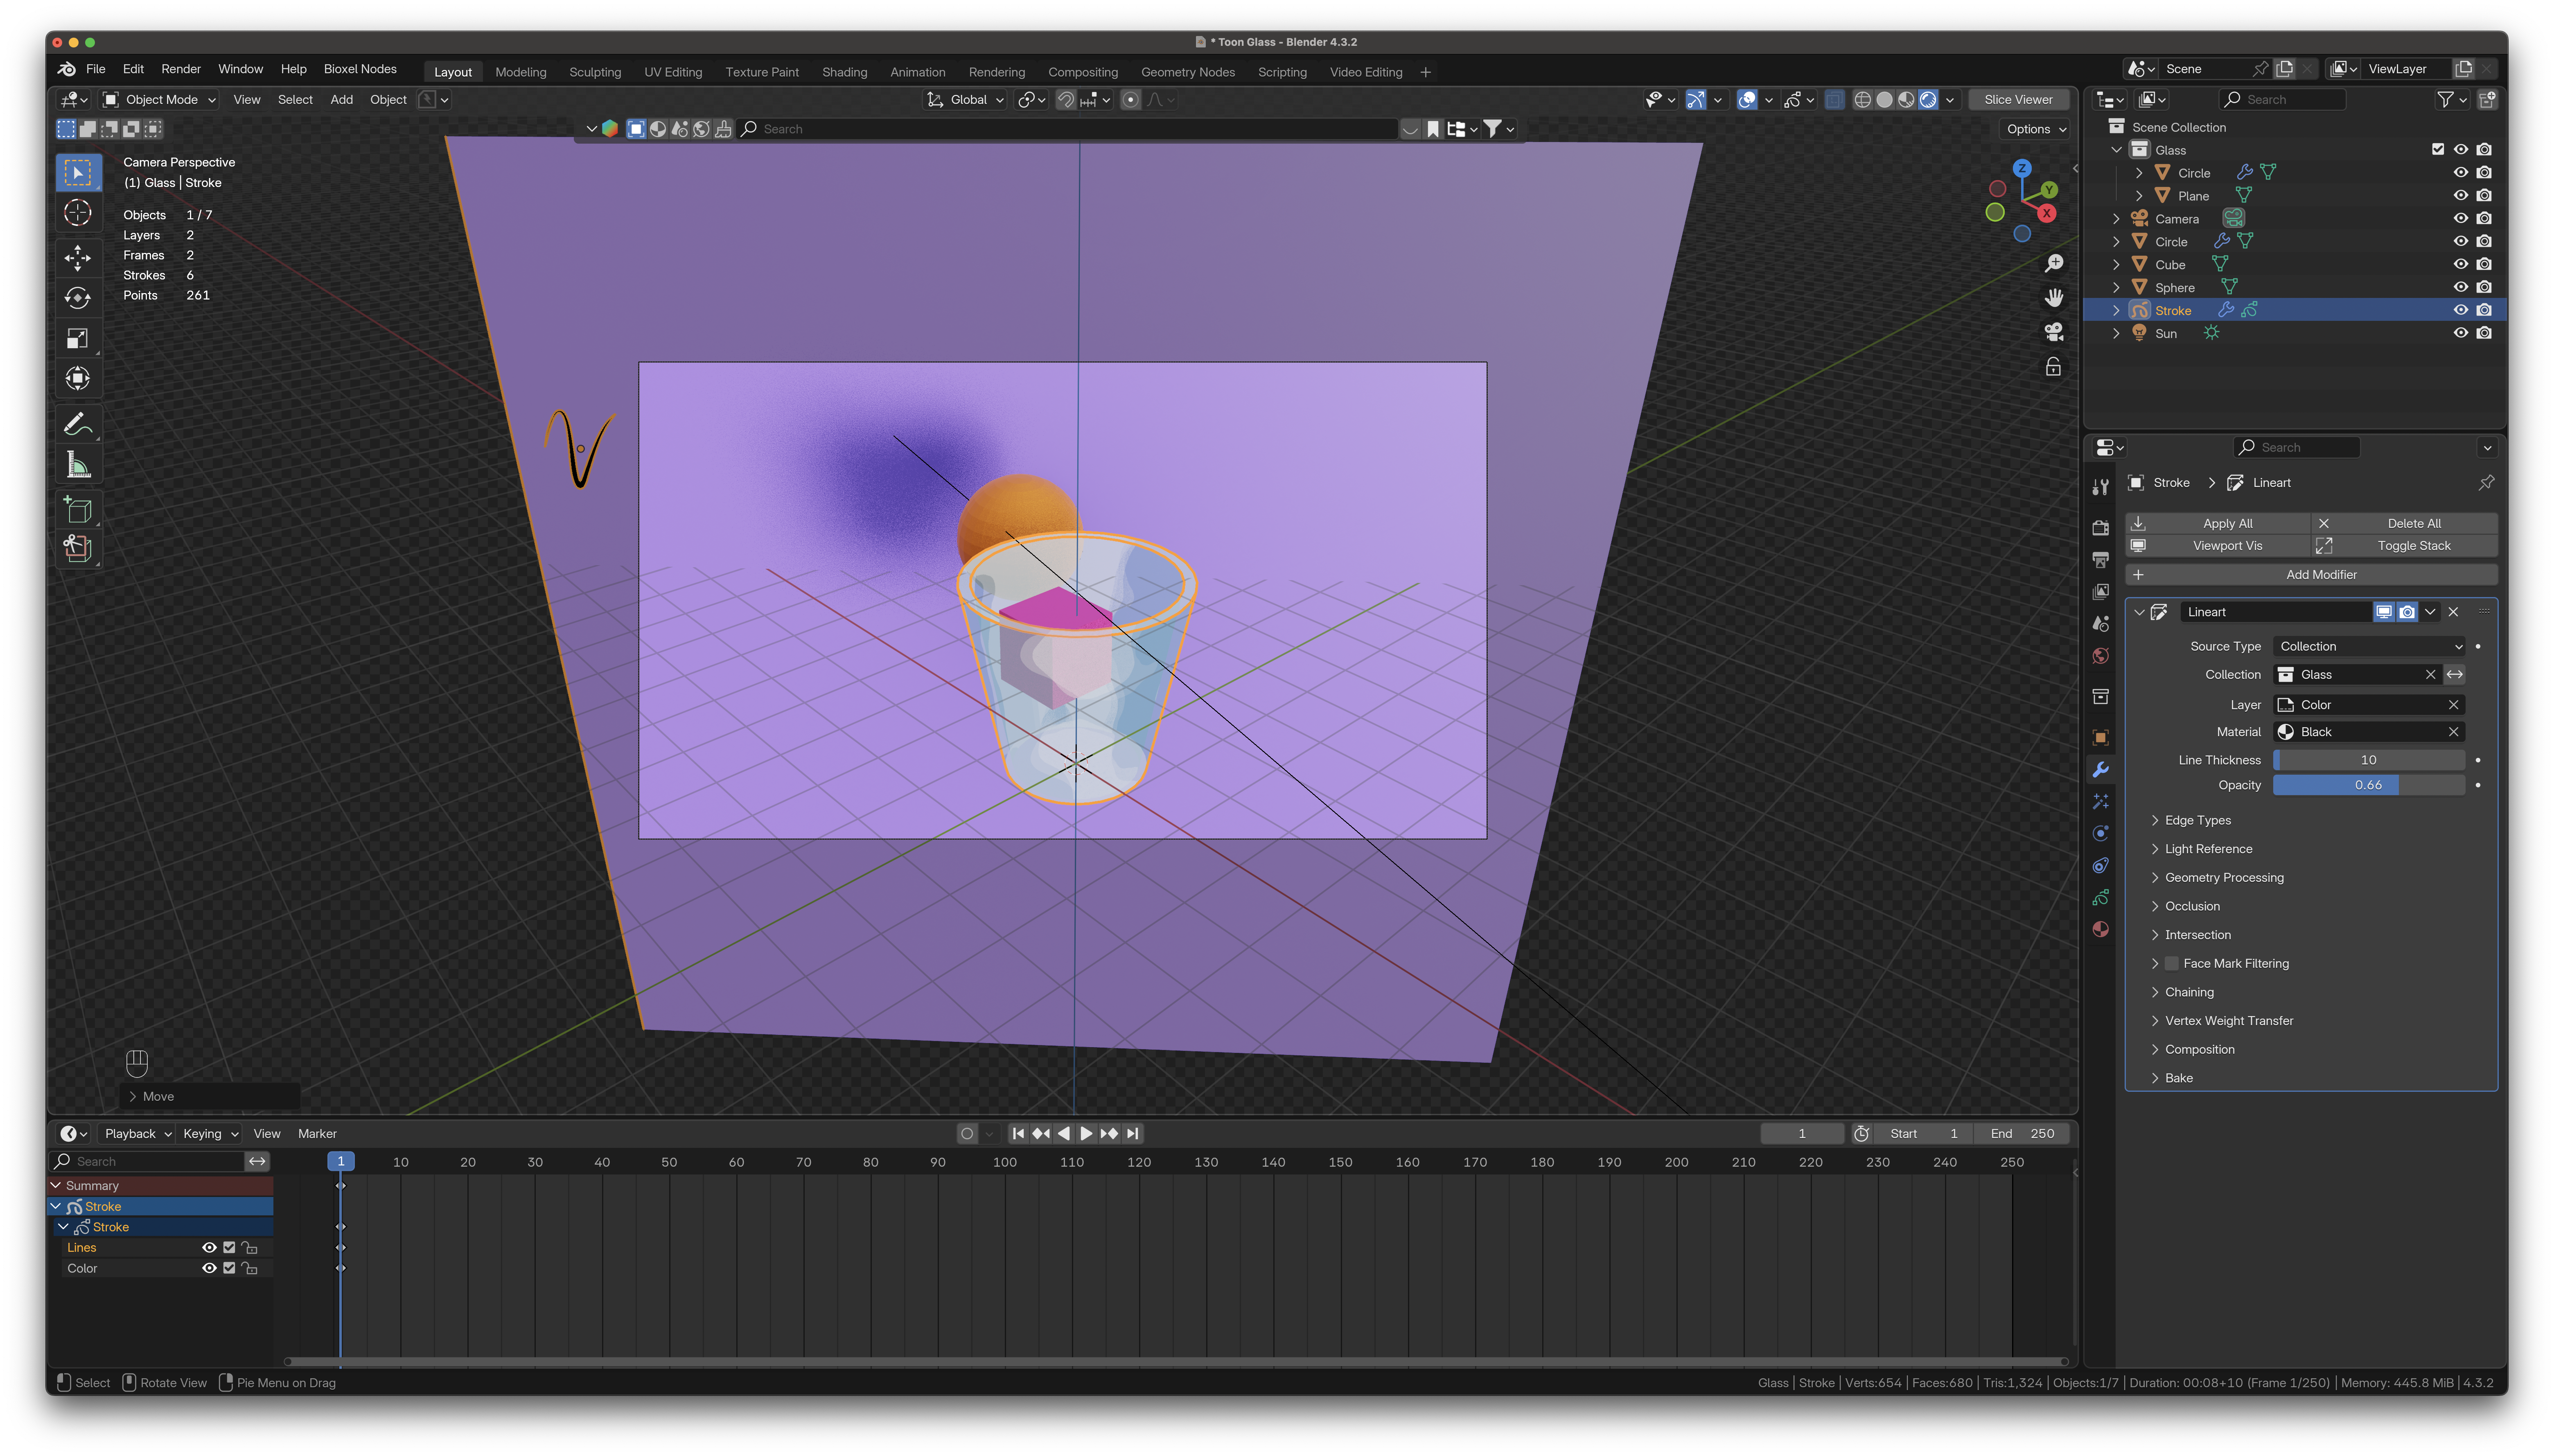
Task: Open the Global transform orientation dropdown
Action: 965,100
